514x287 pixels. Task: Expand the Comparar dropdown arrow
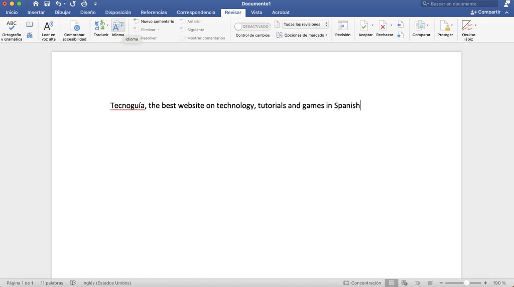point(428,25)
